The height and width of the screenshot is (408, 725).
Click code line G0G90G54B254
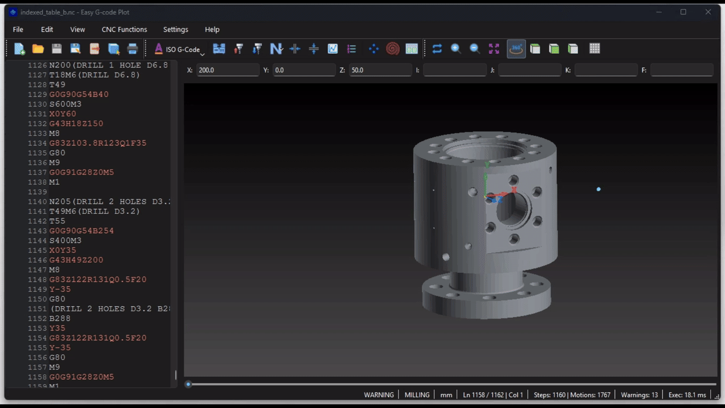click(81, 231)
